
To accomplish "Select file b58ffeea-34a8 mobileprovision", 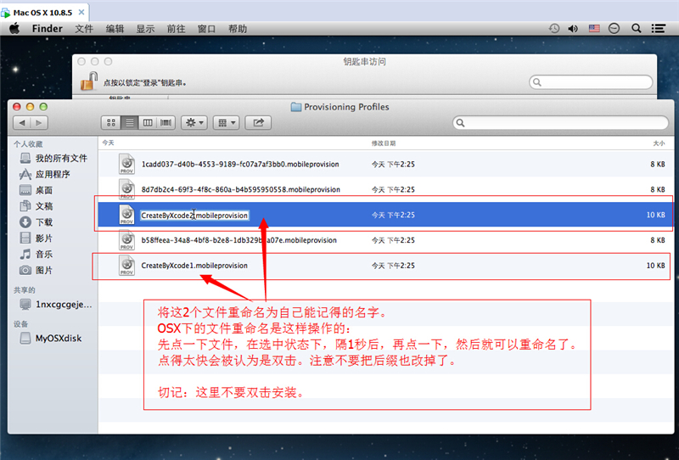I will [x=385, y=240].
